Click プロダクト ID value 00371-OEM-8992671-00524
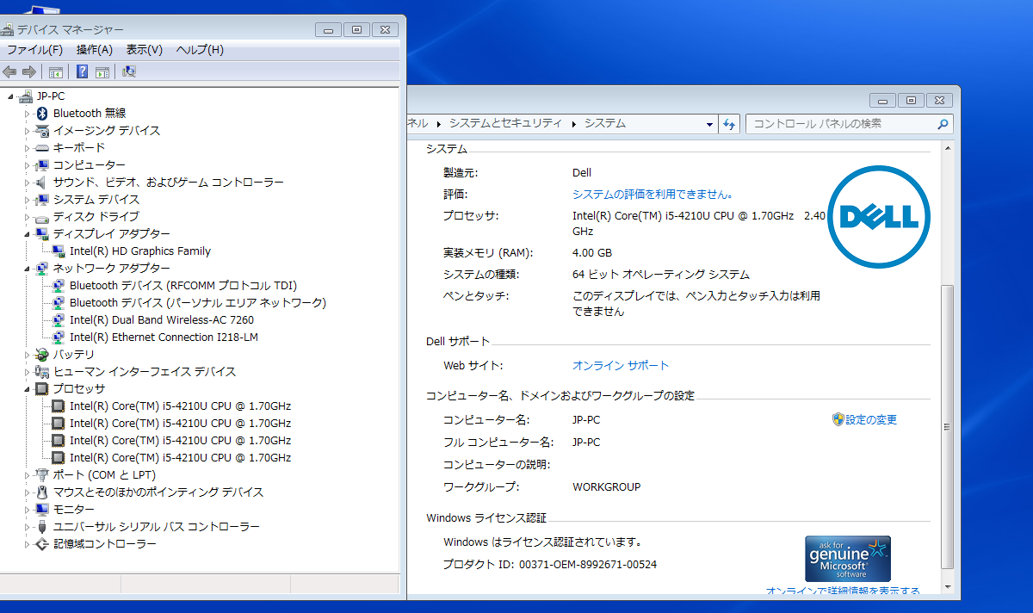This screenshot has height=613, width=1033. point(588,565)
